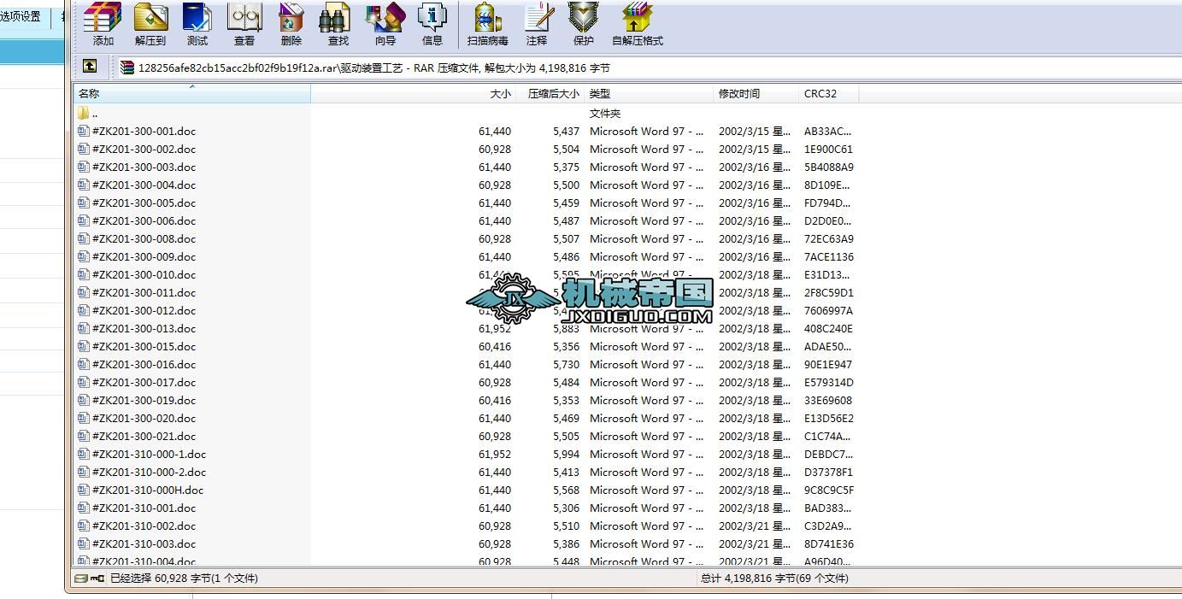Sort by 名称 column header

coord(192,94)
